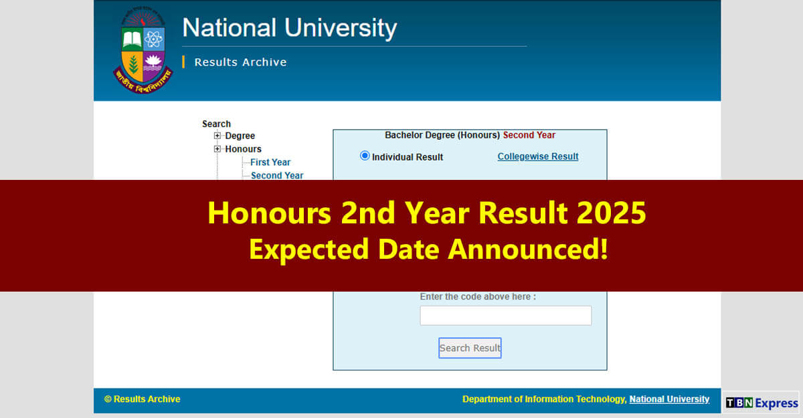
Task: Click the TBN Express logo
Action: click(x=762, y=403)
